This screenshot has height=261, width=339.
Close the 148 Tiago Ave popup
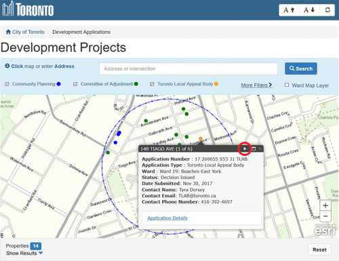coord(260,148)
